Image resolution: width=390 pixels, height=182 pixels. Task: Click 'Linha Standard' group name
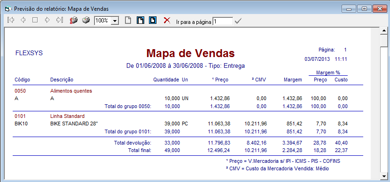click(x=67, y=116)
